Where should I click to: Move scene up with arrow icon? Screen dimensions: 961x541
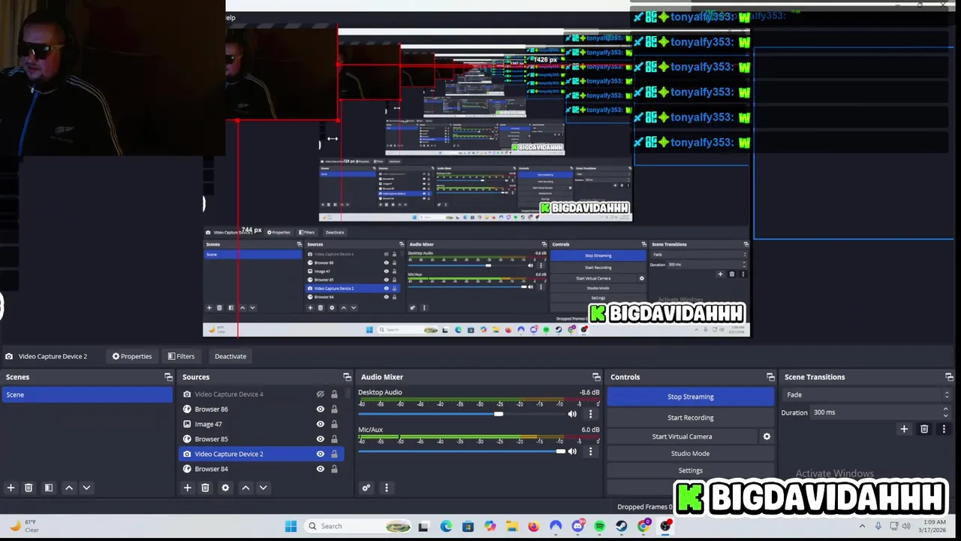point(69,488)
